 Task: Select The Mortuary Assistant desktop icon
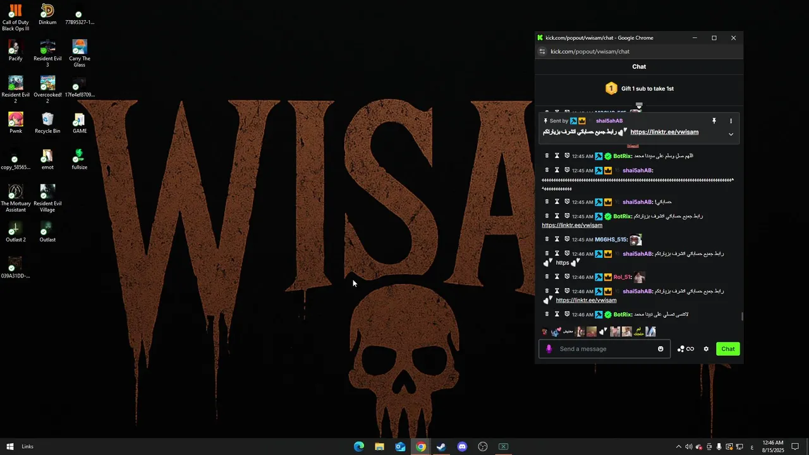click(x=15, y=198)
